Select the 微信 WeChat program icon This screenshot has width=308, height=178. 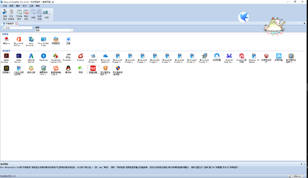tap(80, 70)
